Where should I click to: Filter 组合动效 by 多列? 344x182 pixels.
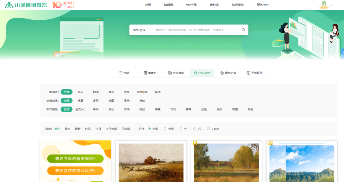point(96,101)
